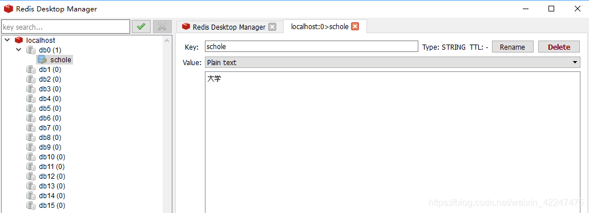
Task: Close the localhost:0>schole tab
Action: 354,27
